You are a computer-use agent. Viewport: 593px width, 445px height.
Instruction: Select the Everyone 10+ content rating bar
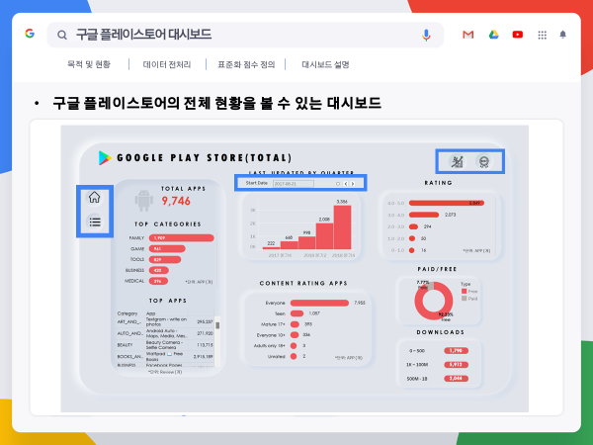[295, 335]
